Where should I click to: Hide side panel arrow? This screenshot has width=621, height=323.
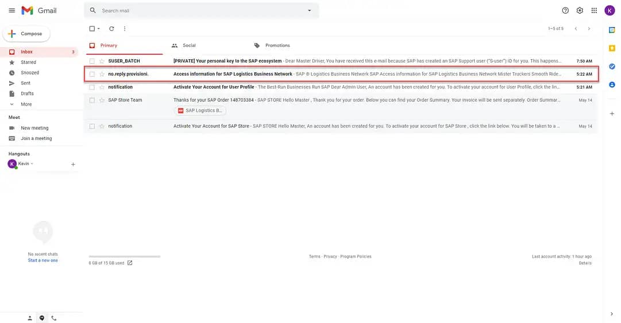(x=612, y=314)
